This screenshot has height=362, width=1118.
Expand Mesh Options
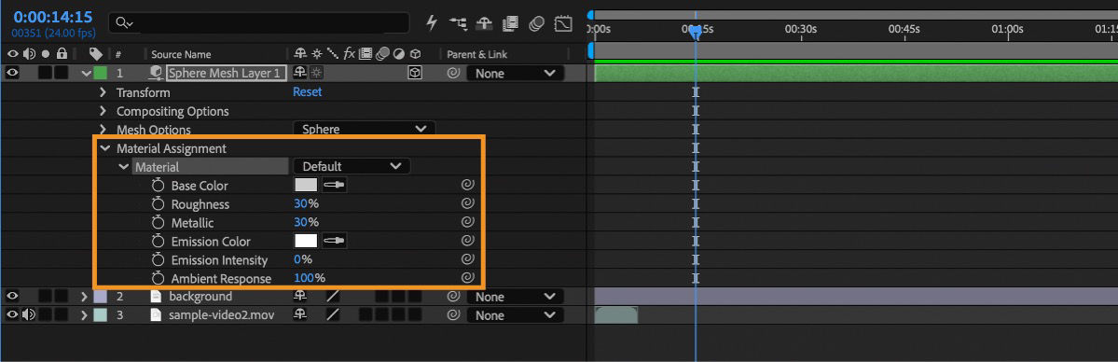click(103, 130)
